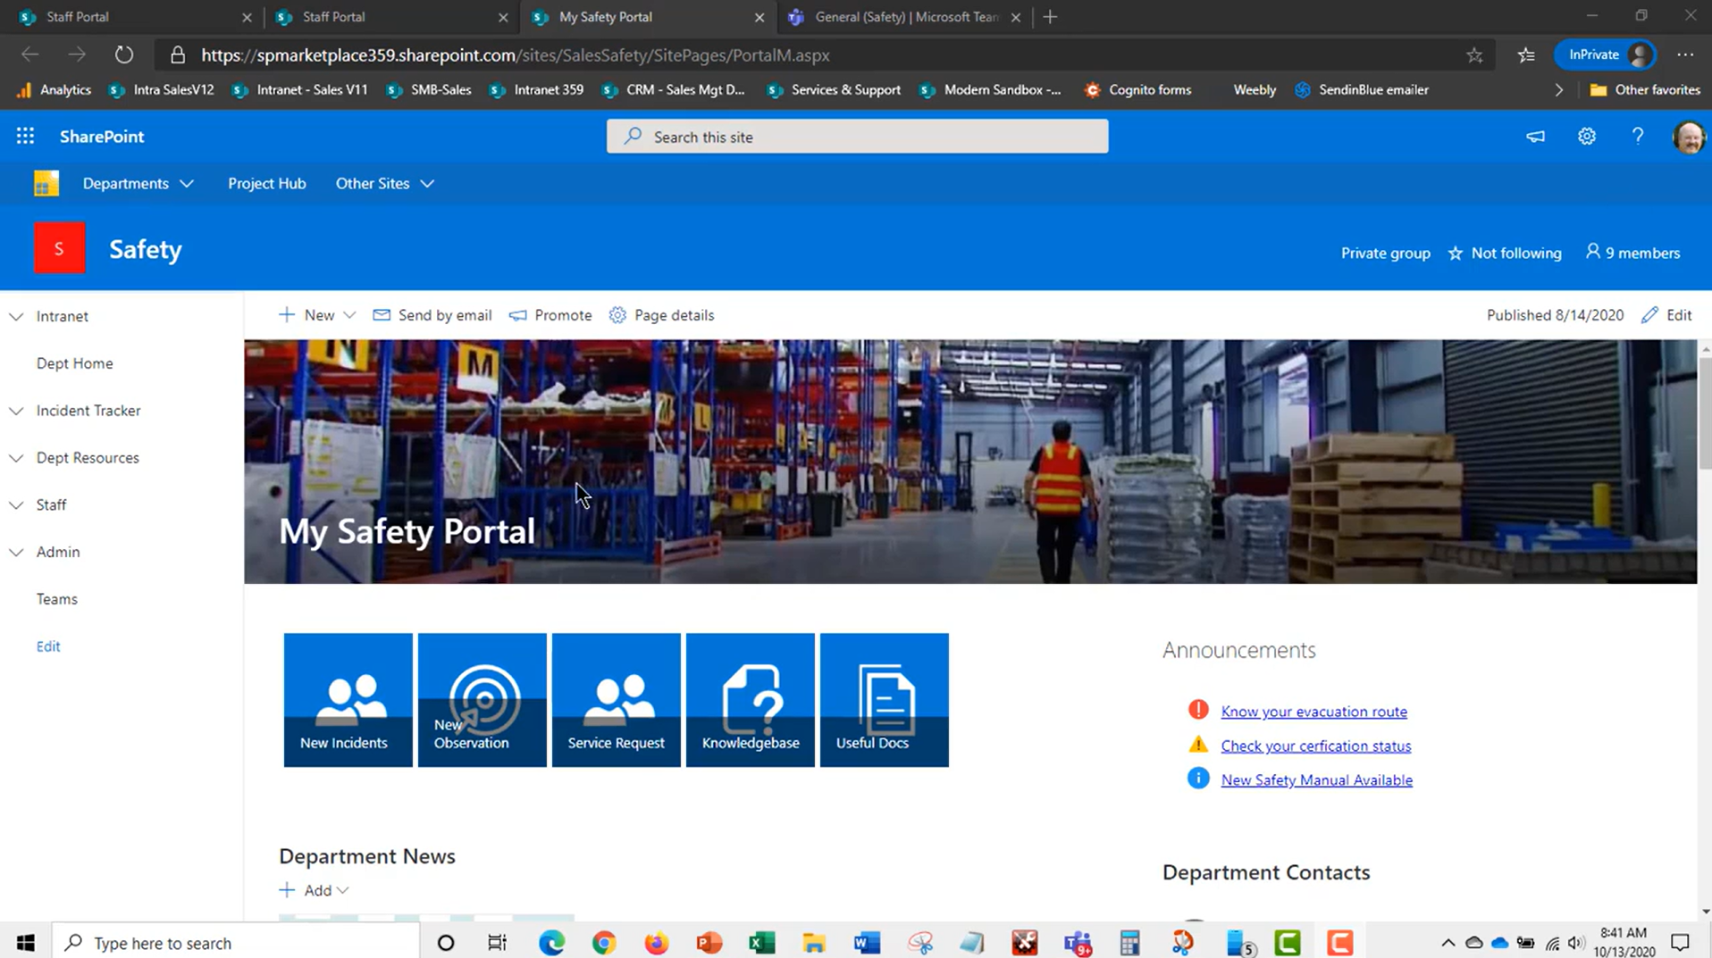The image size is (1712, 958).
Task: Open the Know your evacuation route announcement
Action: (1313, 711)
